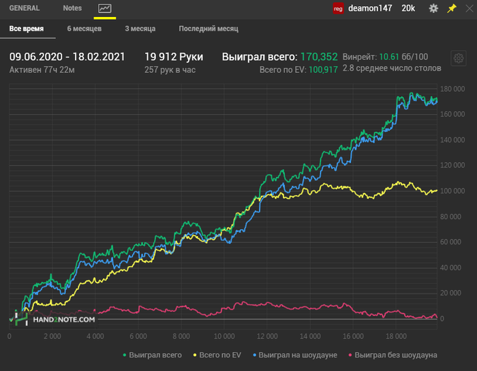Open the GENERAL tab
This screenshot has height=371, width=477.
point(25,8)
